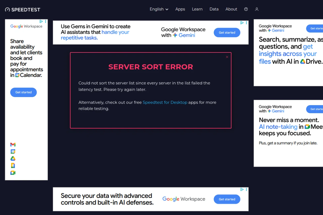This screenshot has width=323, height=215.
Task: Click AdChoices triangle icon on left sidebar ad
Action: coord(41,21)
